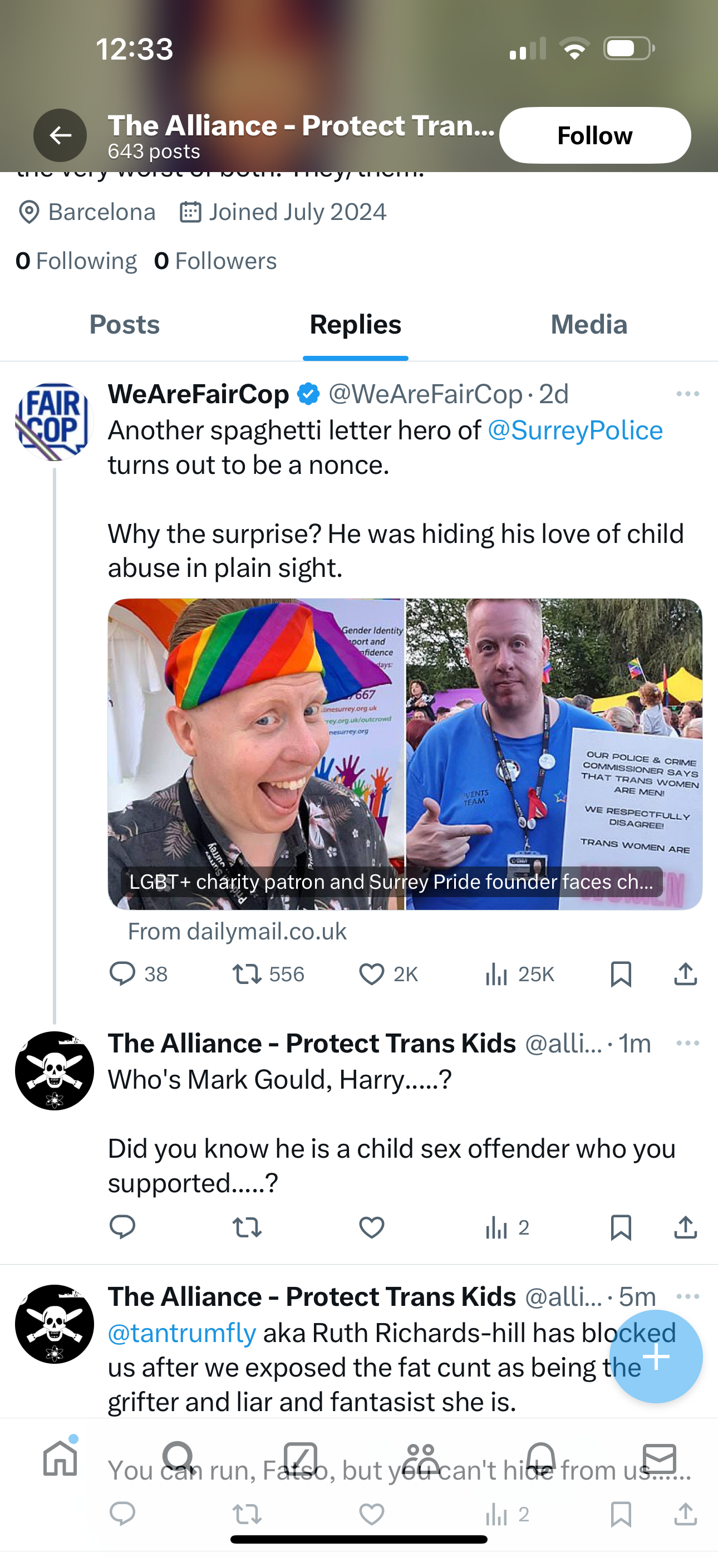This screenshot has height=1557, width=718.
Task: Bookmark the WeAreFairCop post
Action: [x=621, y=974]
